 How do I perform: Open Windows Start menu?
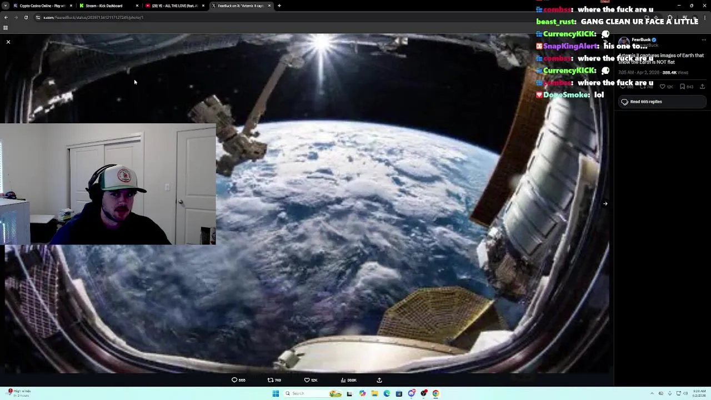pos(276,393)
